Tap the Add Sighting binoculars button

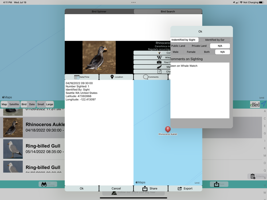coord(48,184)
